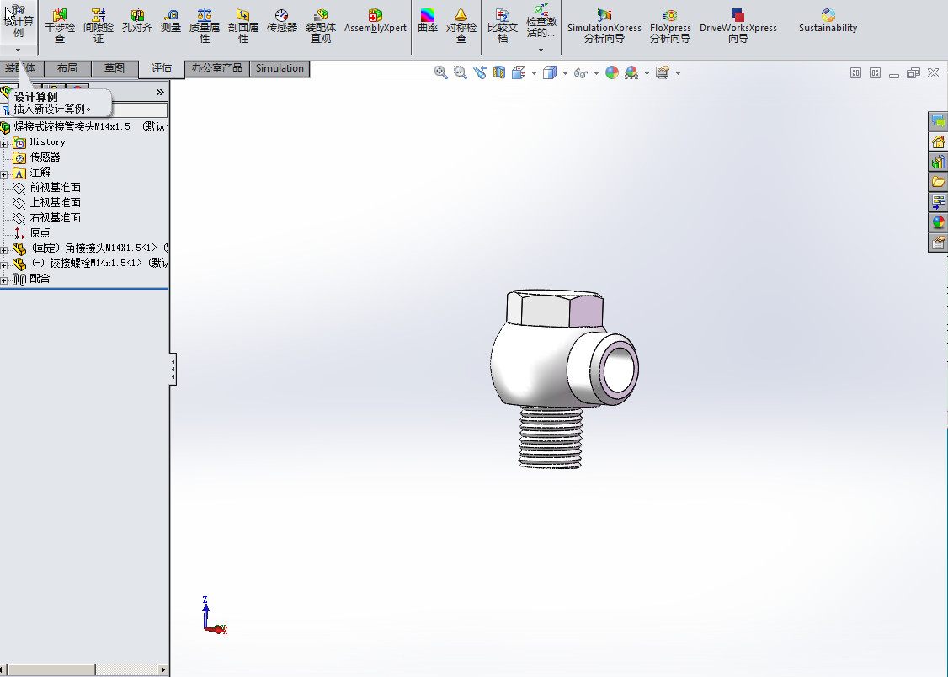Switch to the 布局 tab

[x=67, y=68]
